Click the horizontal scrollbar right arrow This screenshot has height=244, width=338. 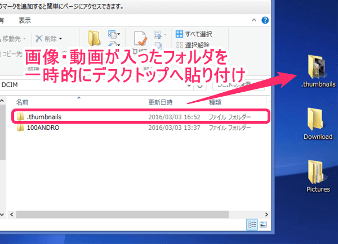(x=266, y=215)
